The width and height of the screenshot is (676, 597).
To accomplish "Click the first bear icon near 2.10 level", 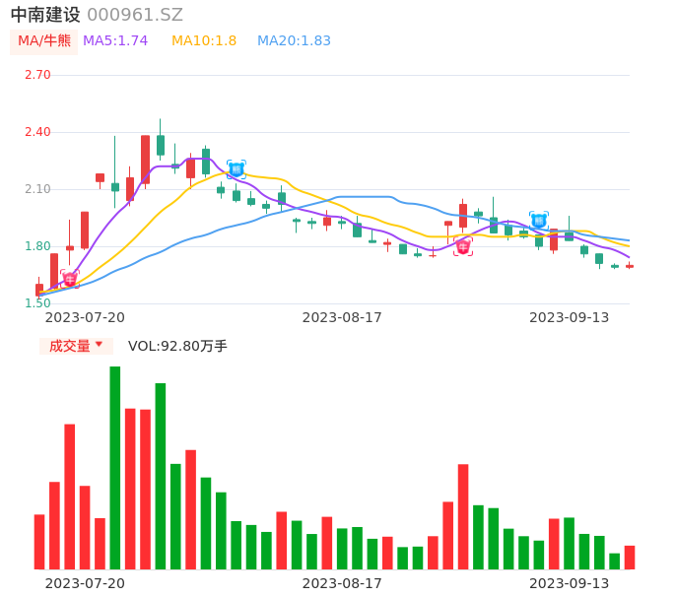I will pos(237,169).
